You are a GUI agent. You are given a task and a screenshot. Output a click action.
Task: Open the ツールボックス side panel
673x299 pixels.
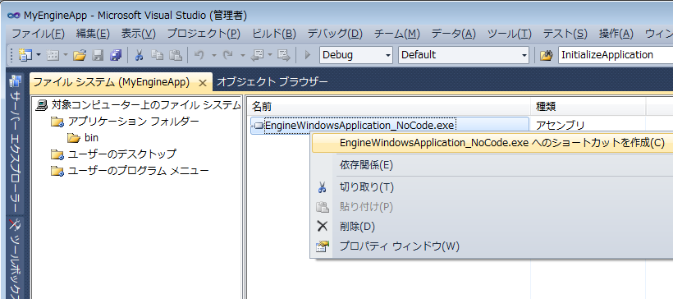[x=16, y=259]
